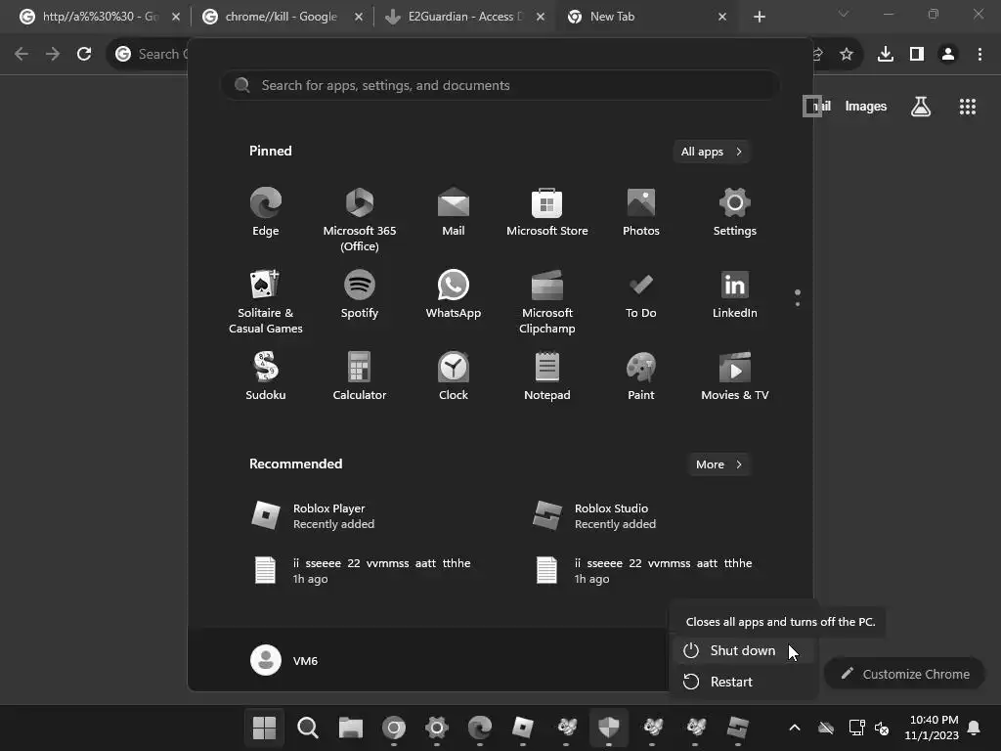Open the Spotify app
This screenshot has height=751, width=1001.
pyautogui.click(x=360, y=294)
